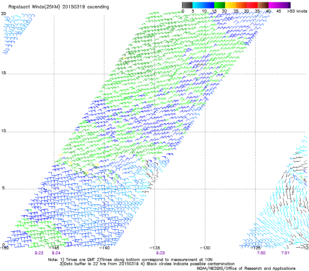
Task: Click the longitude label -145
Action: (54, 248)
